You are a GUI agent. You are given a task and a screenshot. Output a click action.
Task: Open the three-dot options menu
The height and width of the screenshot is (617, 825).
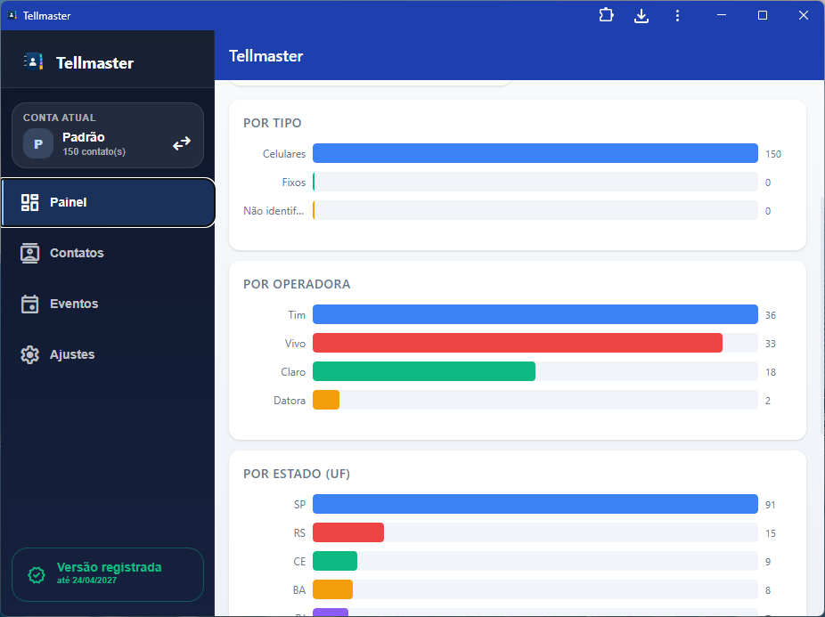(x=677, y=16)
